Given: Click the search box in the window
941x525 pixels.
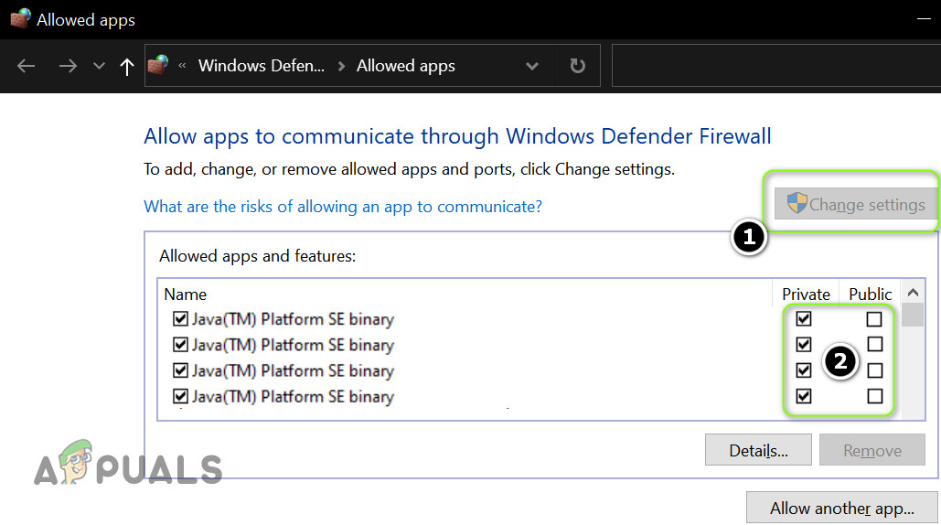Looking at the screenshot, I should tap(775, 66).
